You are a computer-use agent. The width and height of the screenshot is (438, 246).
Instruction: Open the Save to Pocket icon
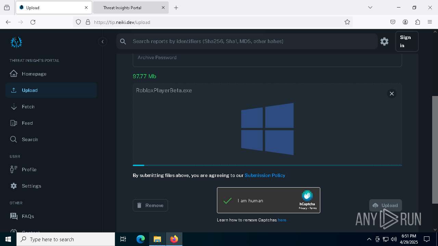[x=393, y=22]
